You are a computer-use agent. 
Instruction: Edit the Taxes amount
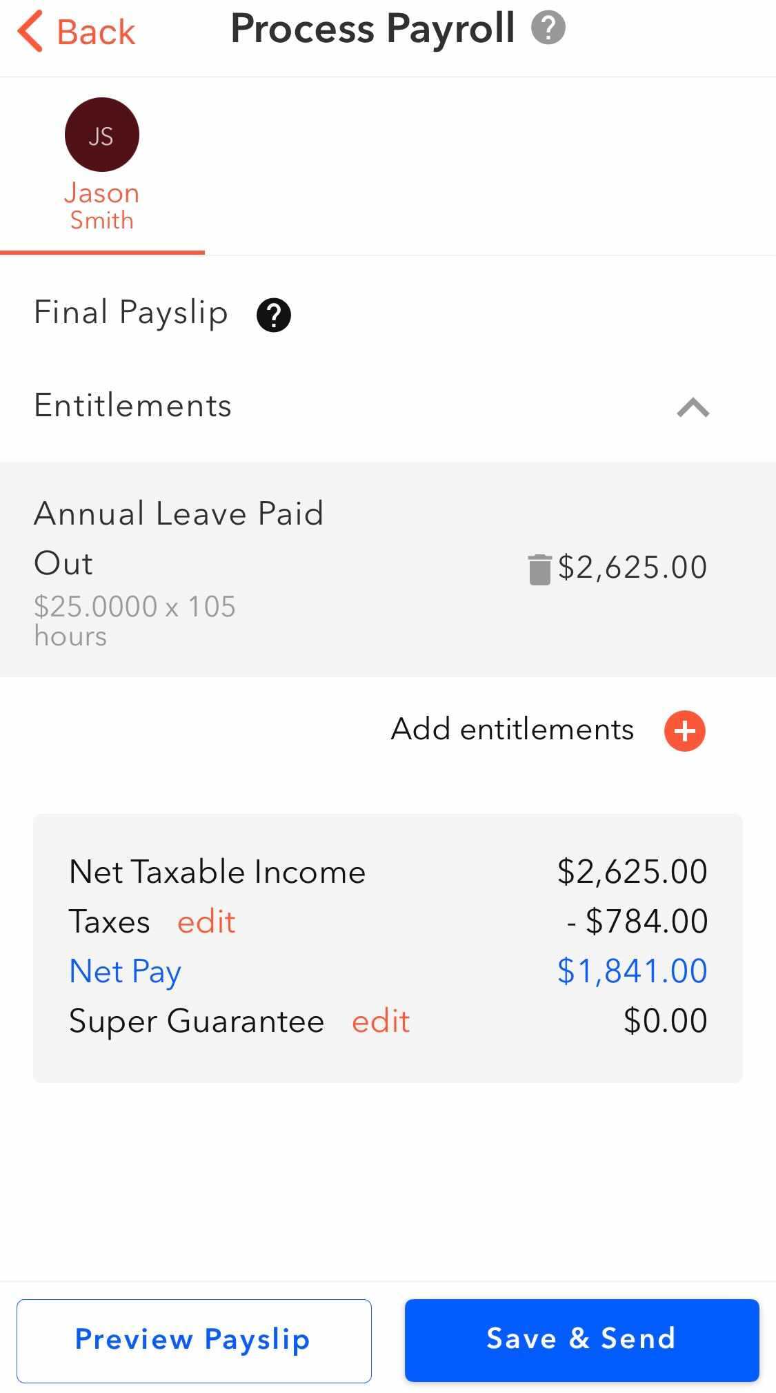[x=206, y=922]
